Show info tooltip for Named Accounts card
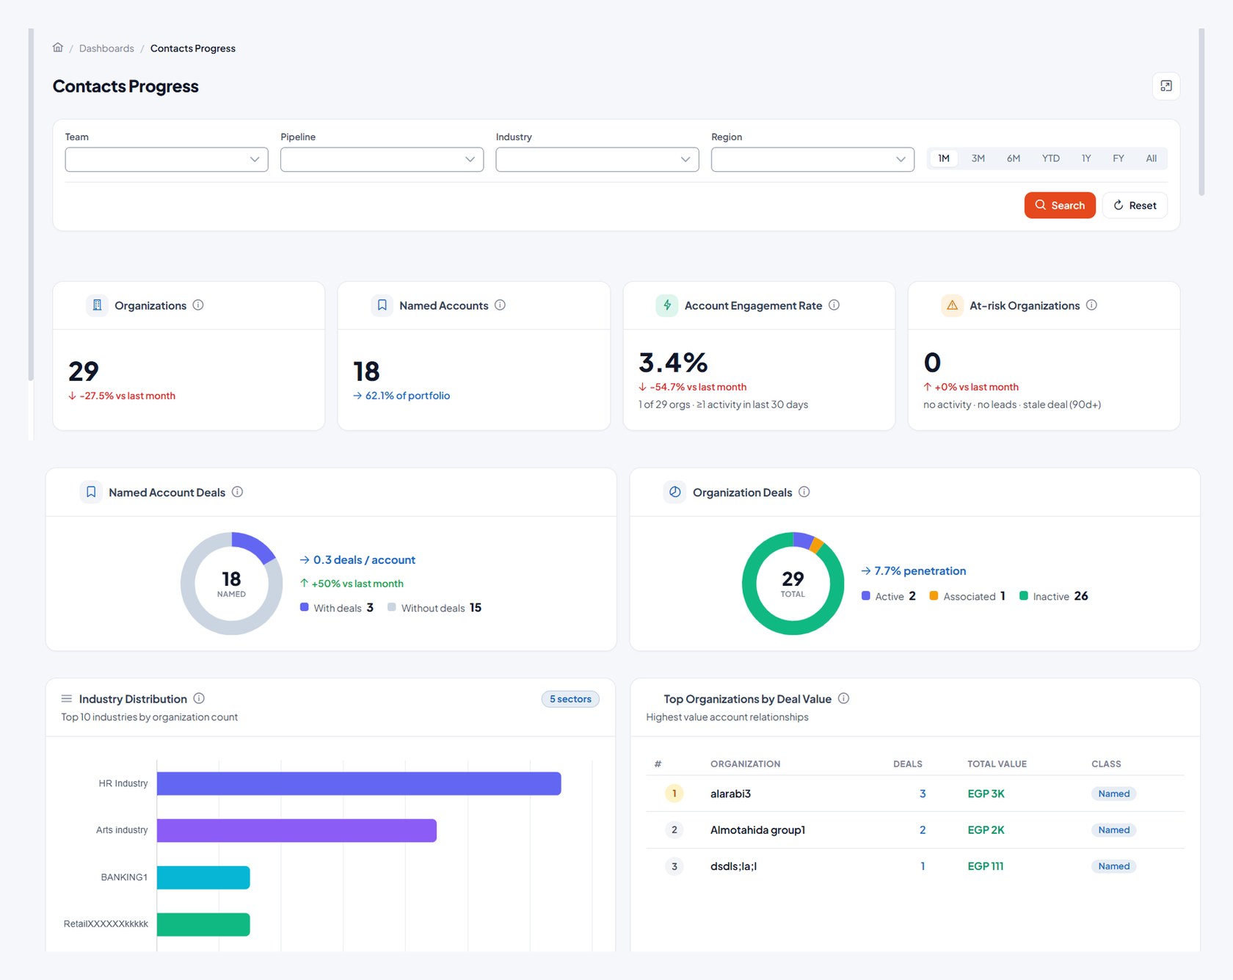 (x=500, y=305)
